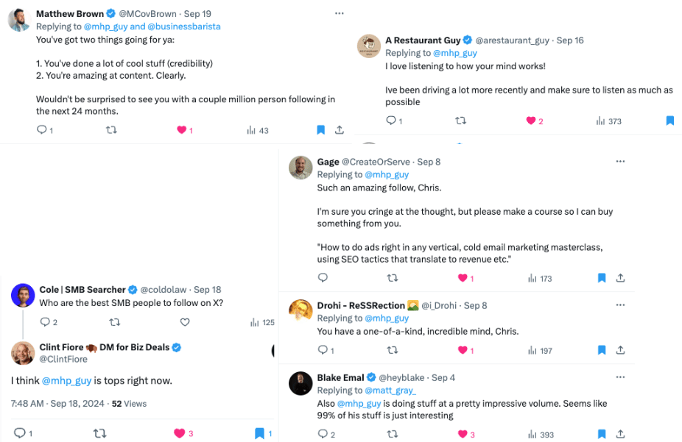This screenshot has width=682, height=442.
Task: Open more options menu on Gage's tweet
Action: point(620,161)
